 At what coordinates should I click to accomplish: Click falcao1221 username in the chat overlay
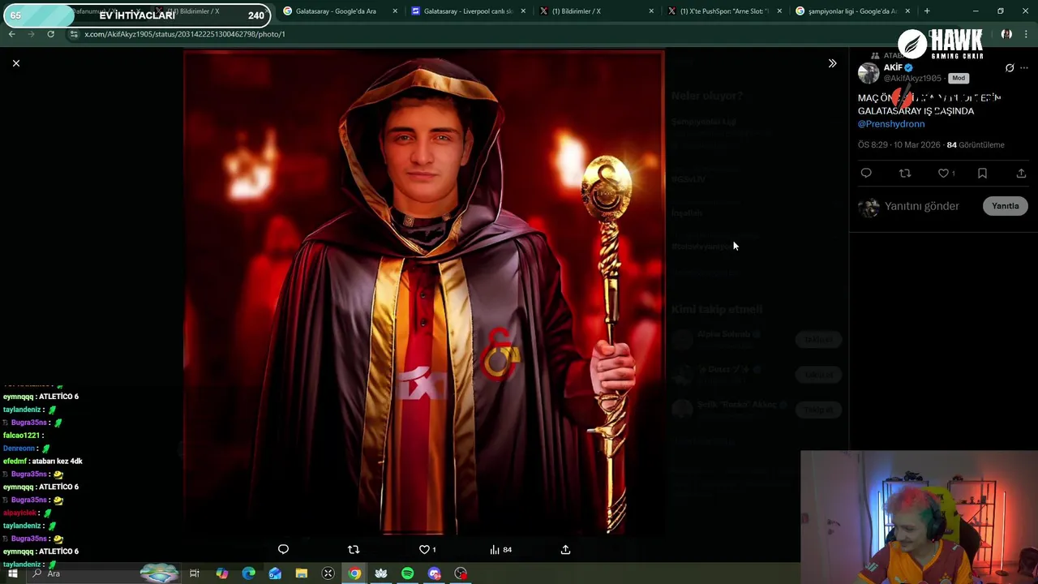pyautogui.click(x=21, y=436)
